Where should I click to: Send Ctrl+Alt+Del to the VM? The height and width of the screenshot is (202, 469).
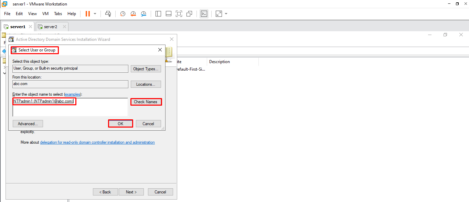108,14
